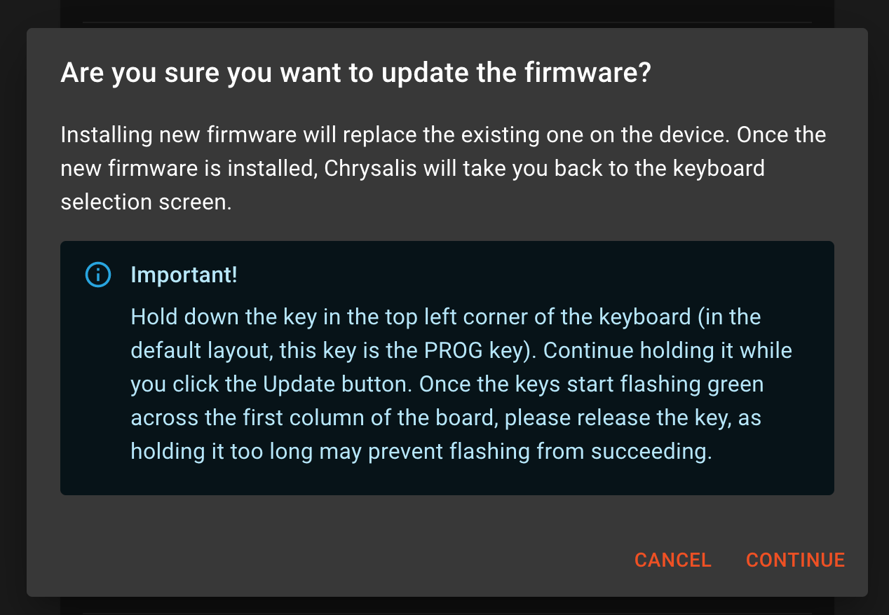Click the Important! heading text
Screen dimensions: 889x615
(184, 275)
